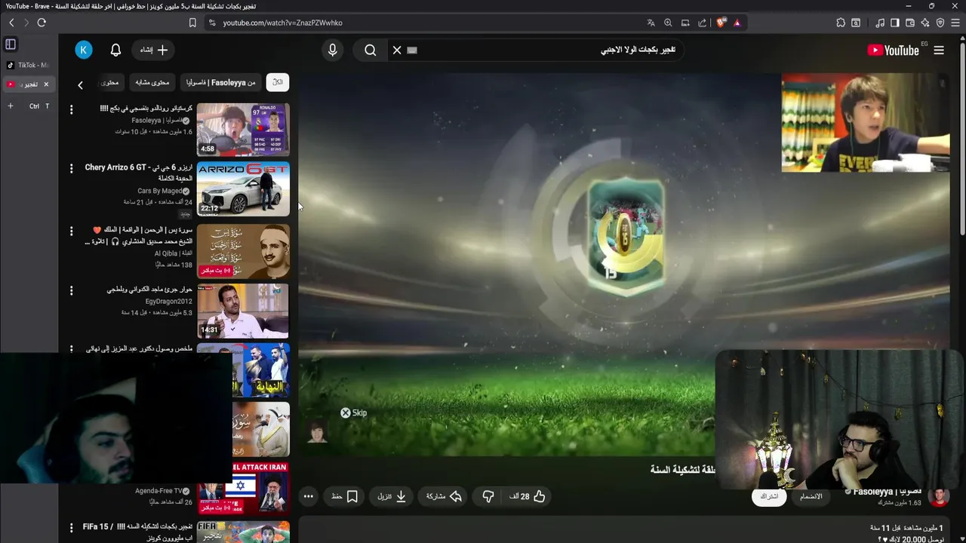This screenshot has width=966, height=543.
Task: Dislike the video
Action: (x=488, y=496)
